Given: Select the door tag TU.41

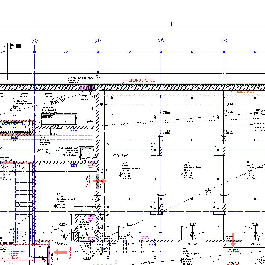Looking at the screenshot, I should coord(129,224).
